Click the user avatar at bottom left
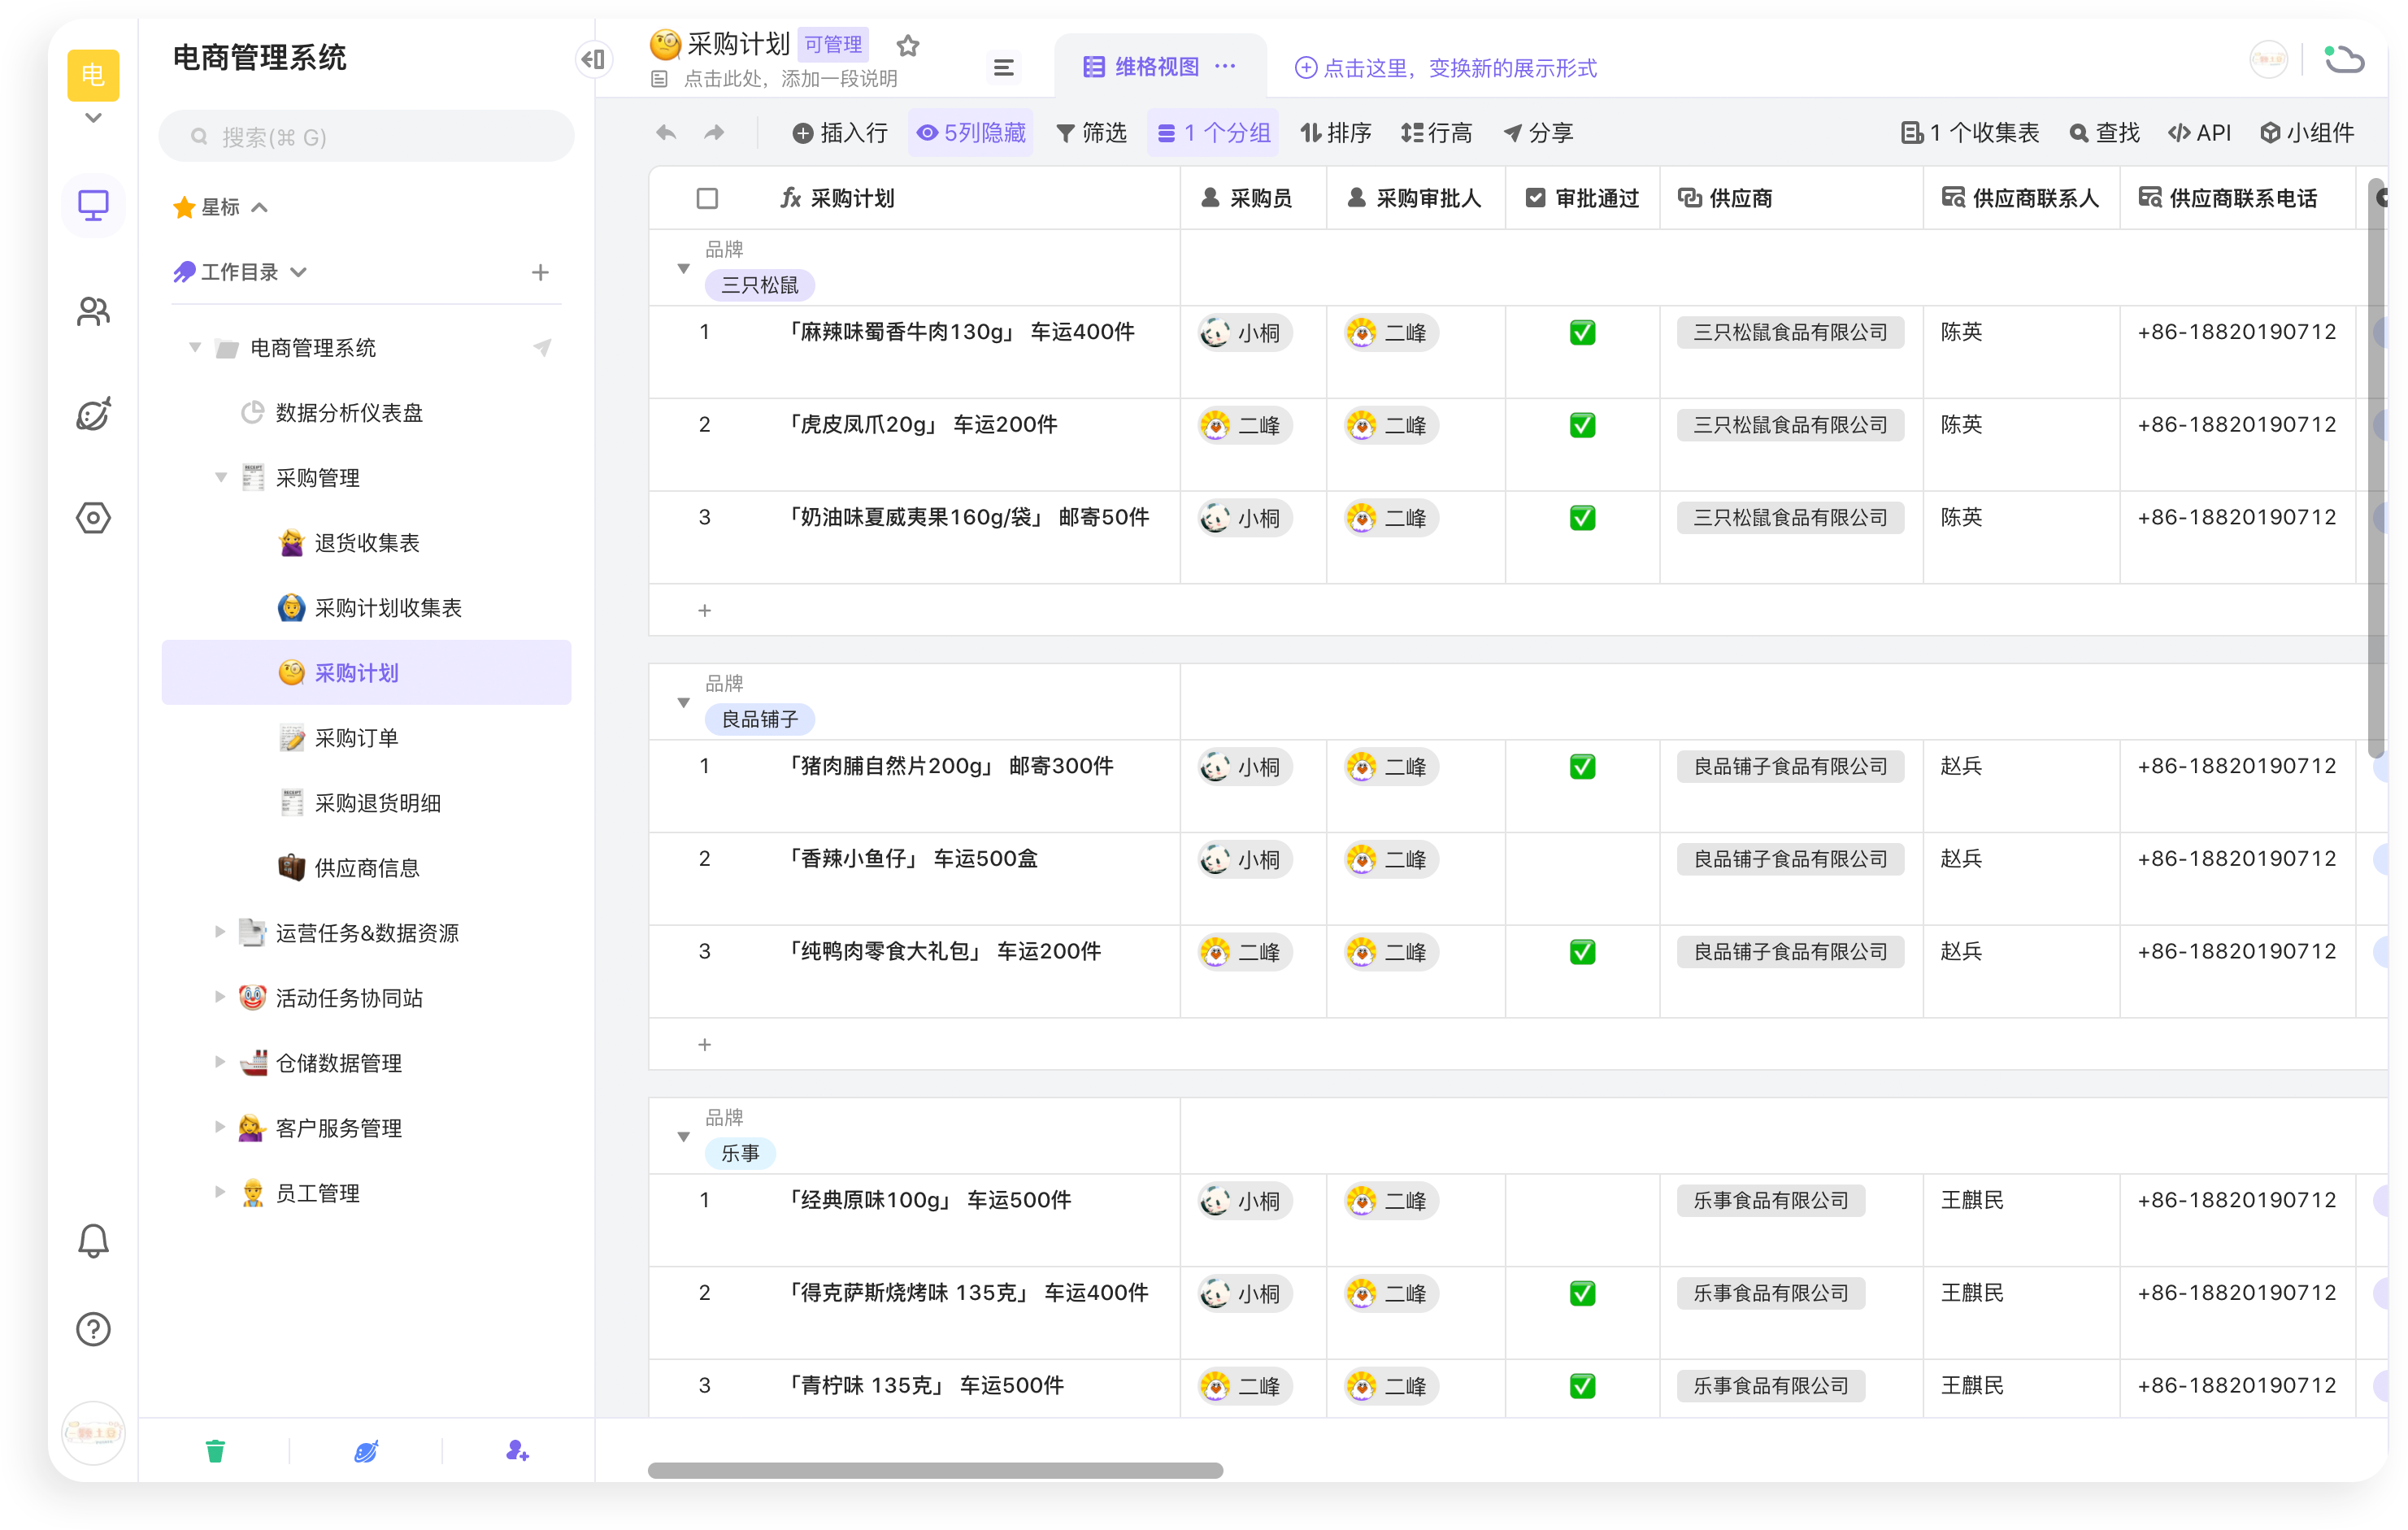The image size is (2408, 1530). coord(93,1432)
